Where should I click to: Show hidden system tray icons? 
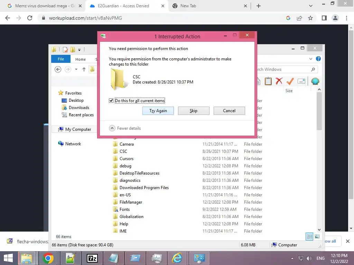pyautogui.click(x=292, y=258)
